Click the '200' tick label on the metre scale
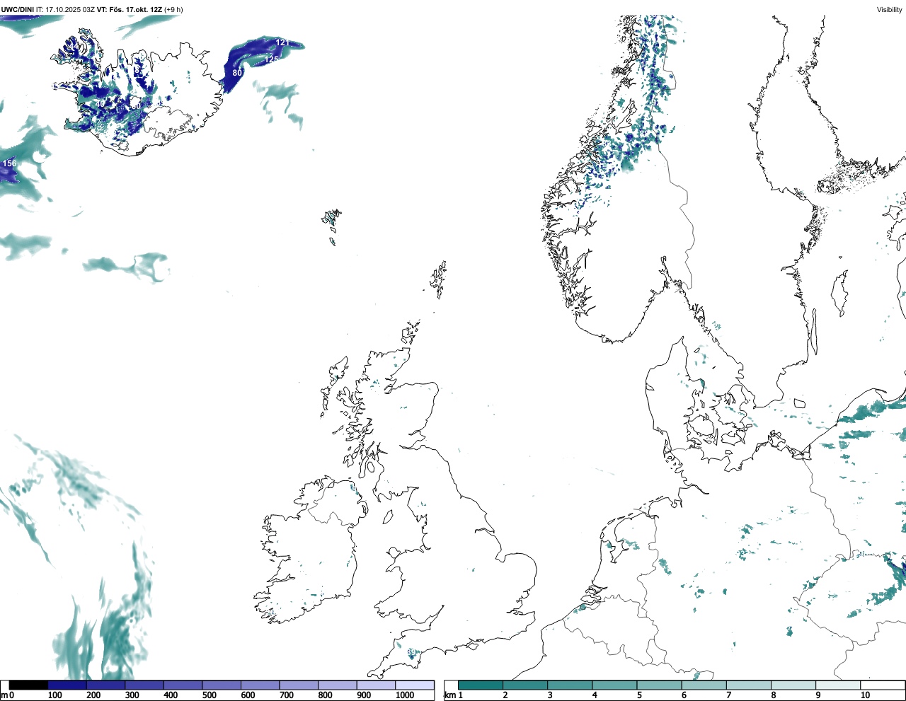Screen dimensions: 906x701 coord(93,695)
